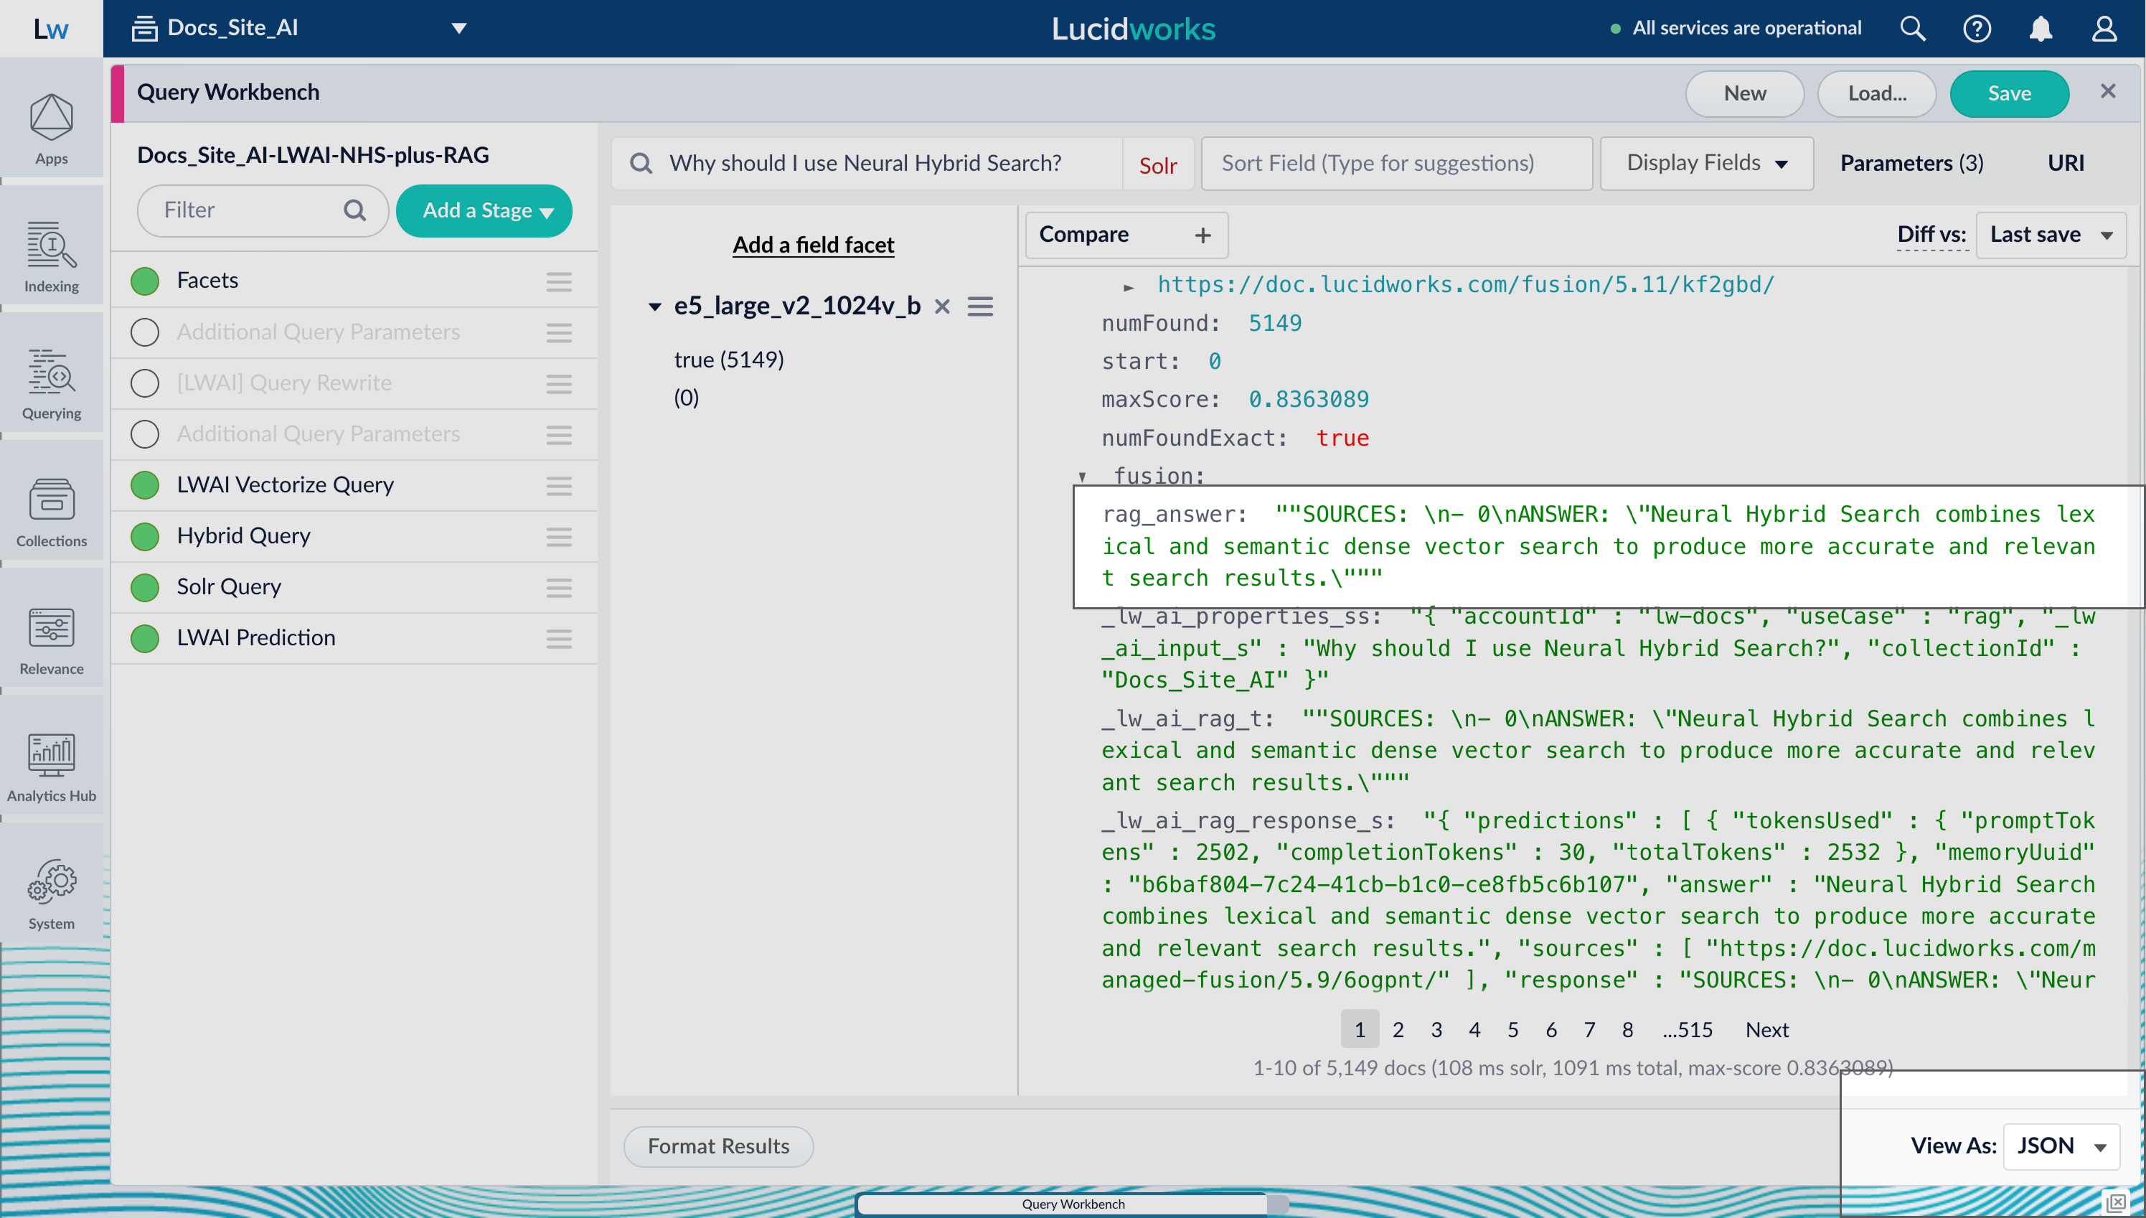Go to the Next results page
The image size is (2146, 1218).
tap(1766, 1030)
